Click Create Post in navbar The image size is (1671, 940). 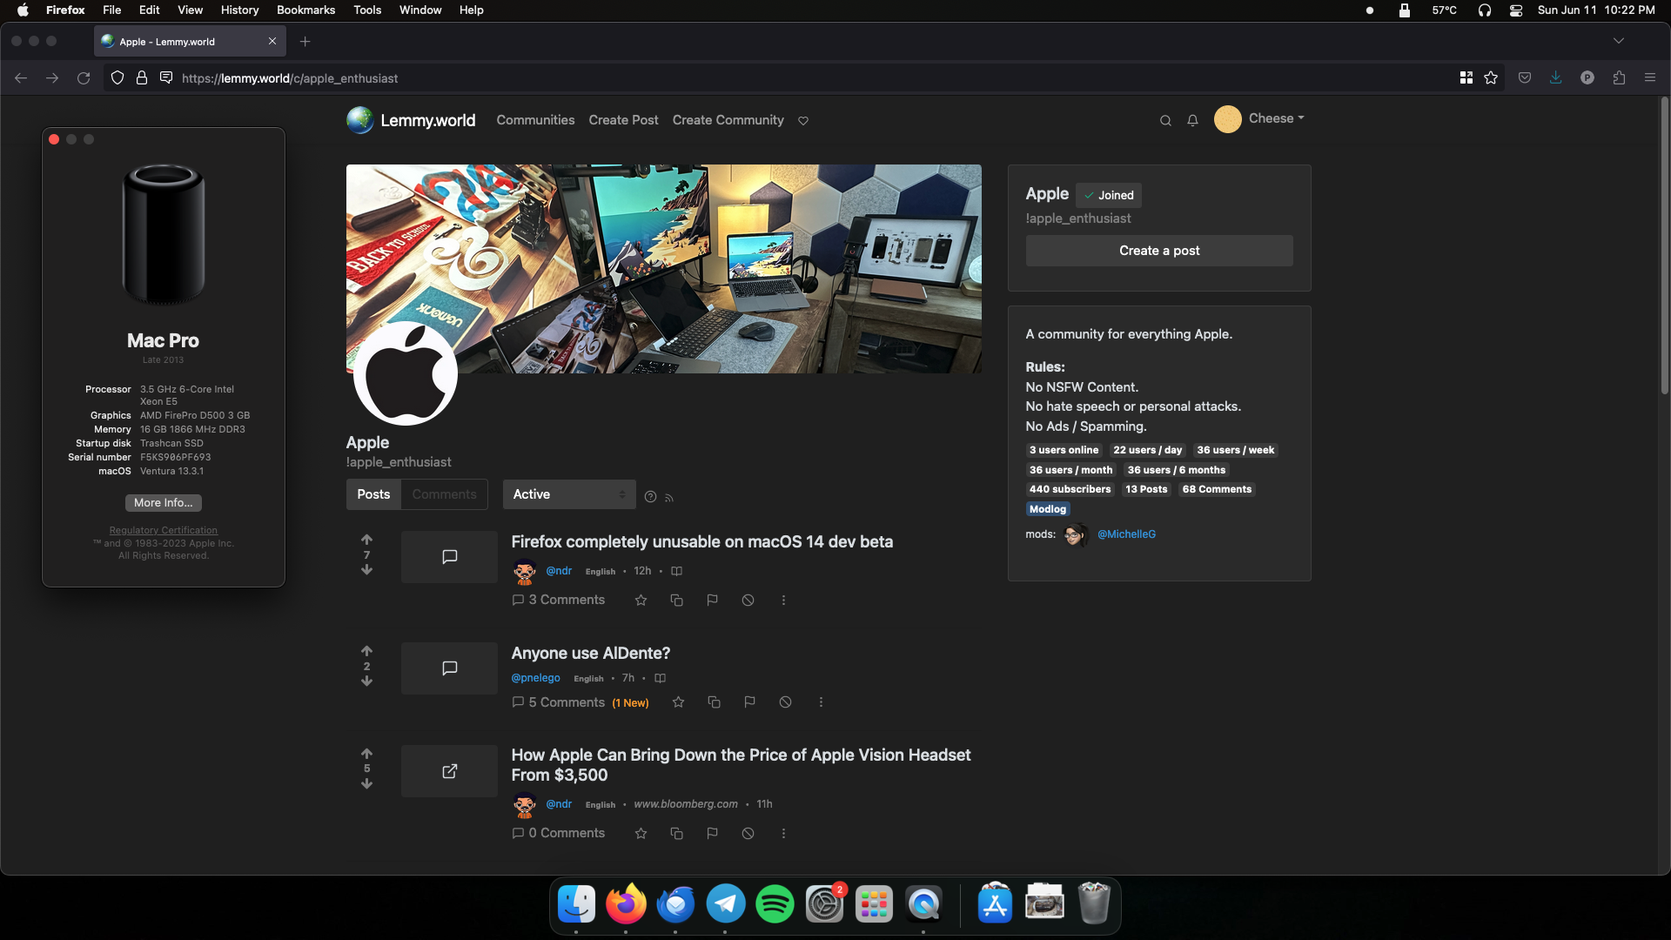pos(623,120)
